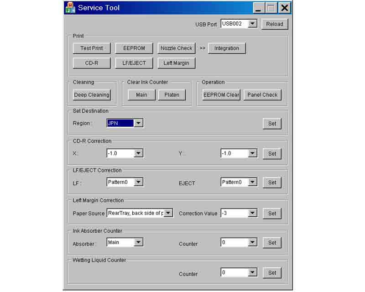This screenshot has height=292, width=365.
Task: Expand the LF pattern dropdown
Action: (125, 182)
